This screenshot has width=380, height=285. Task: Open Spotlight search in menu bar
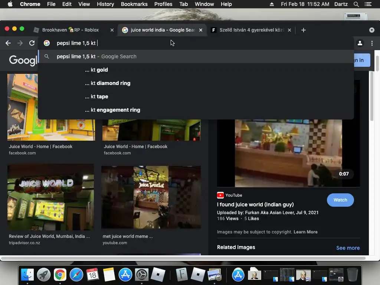tap(356, 4)
